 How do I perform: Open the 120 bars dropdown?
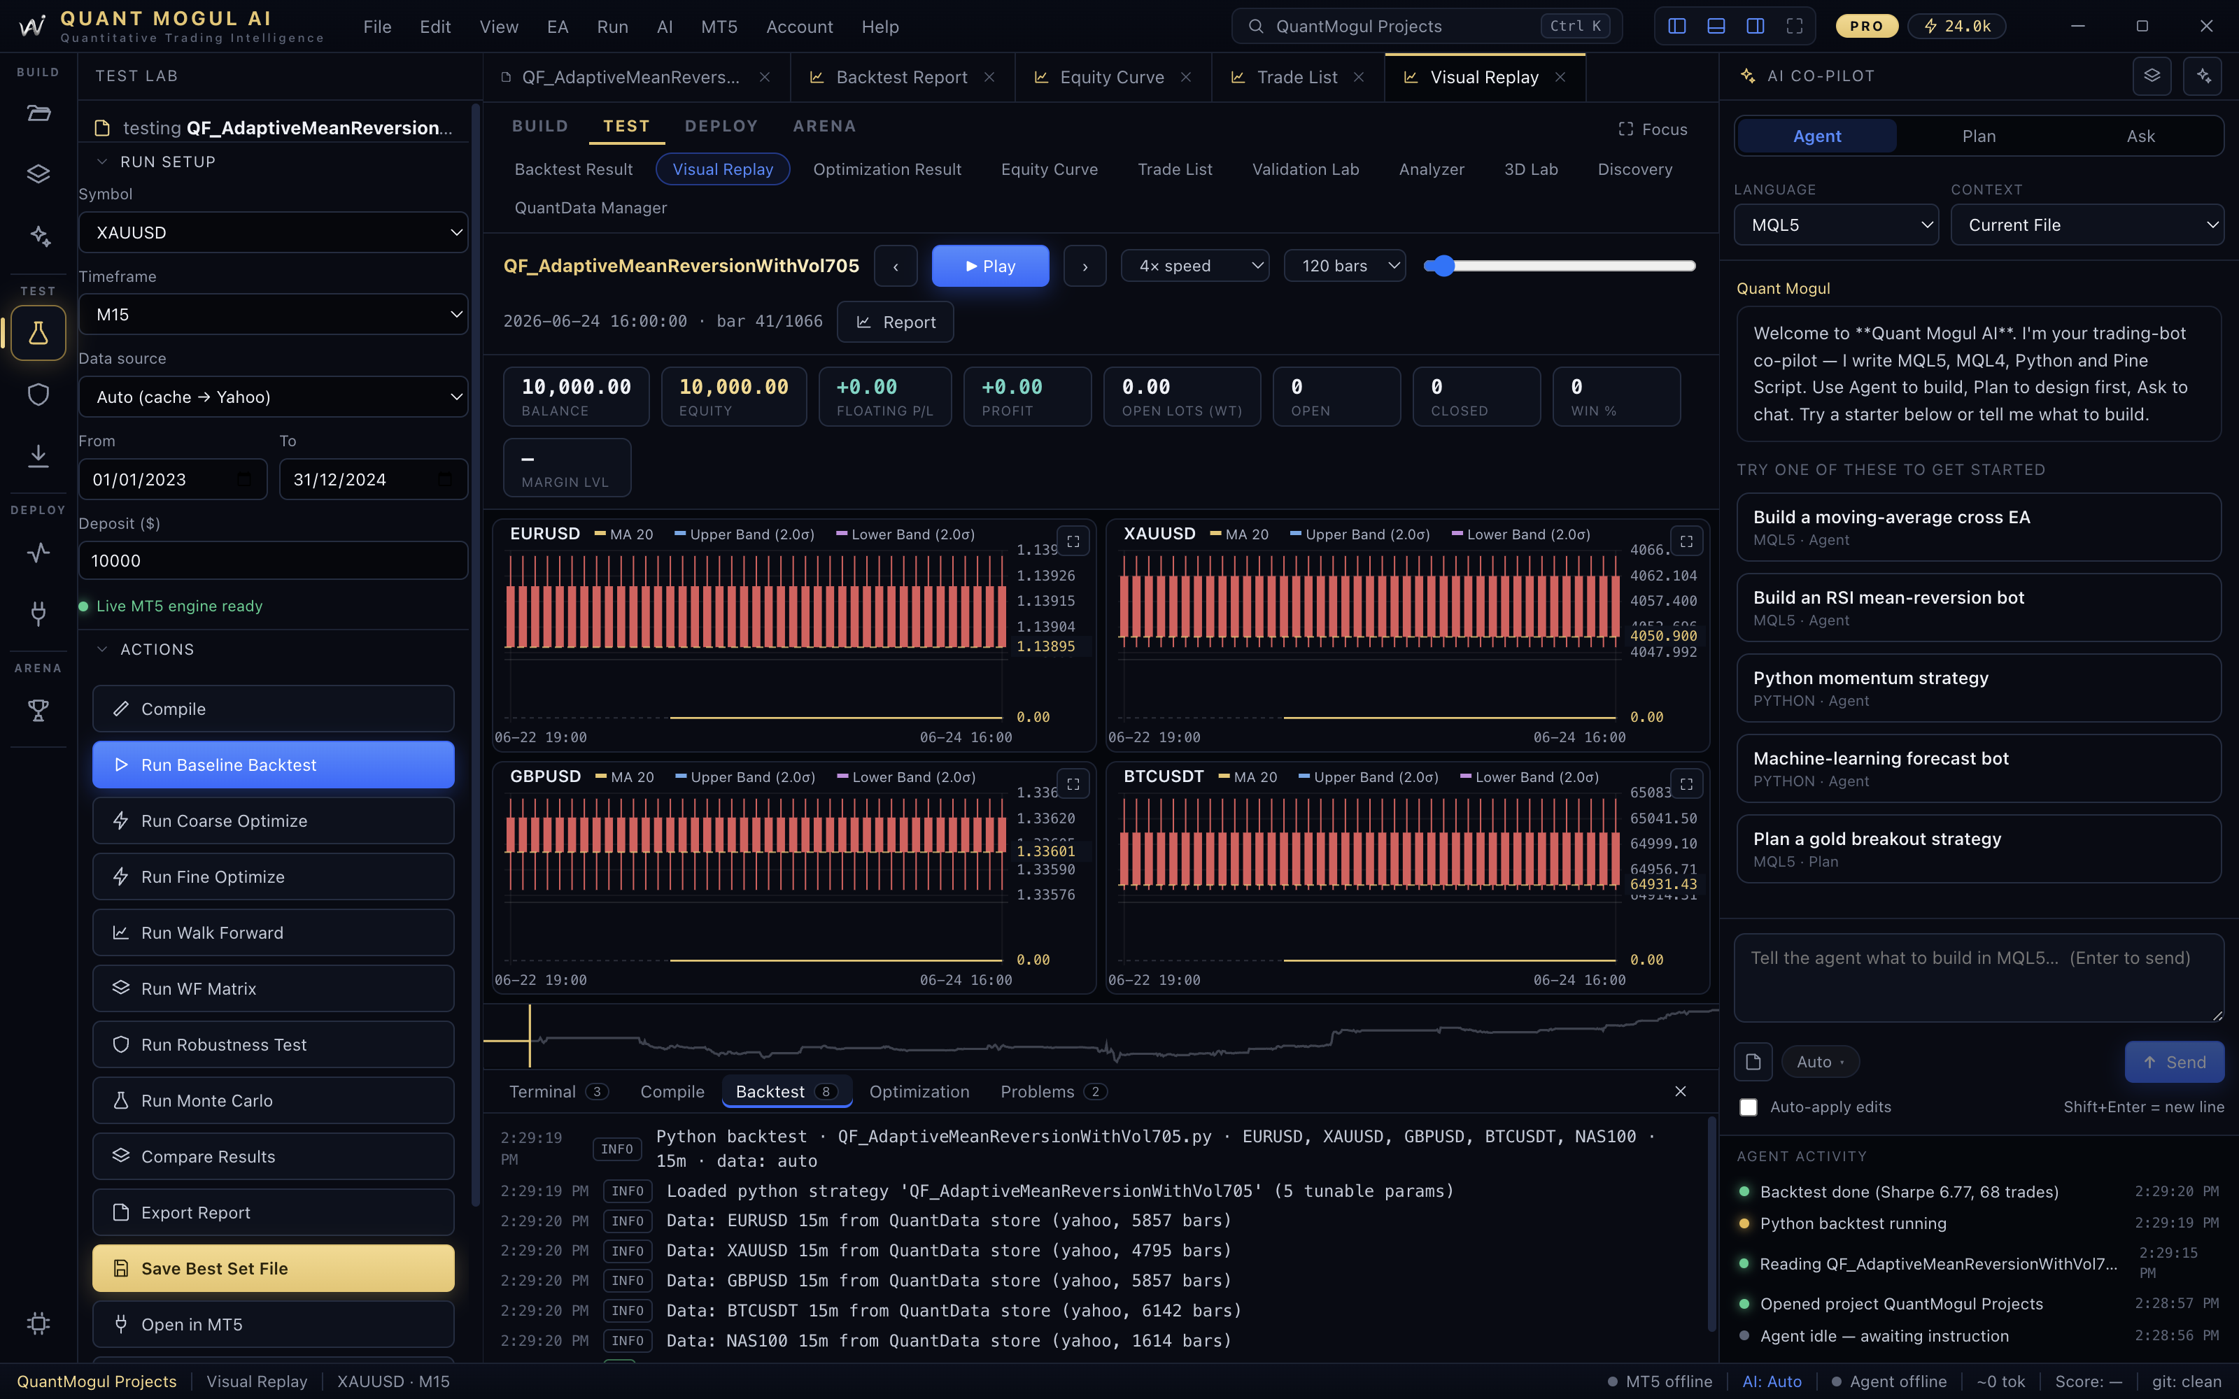(x=1345, y=267)
